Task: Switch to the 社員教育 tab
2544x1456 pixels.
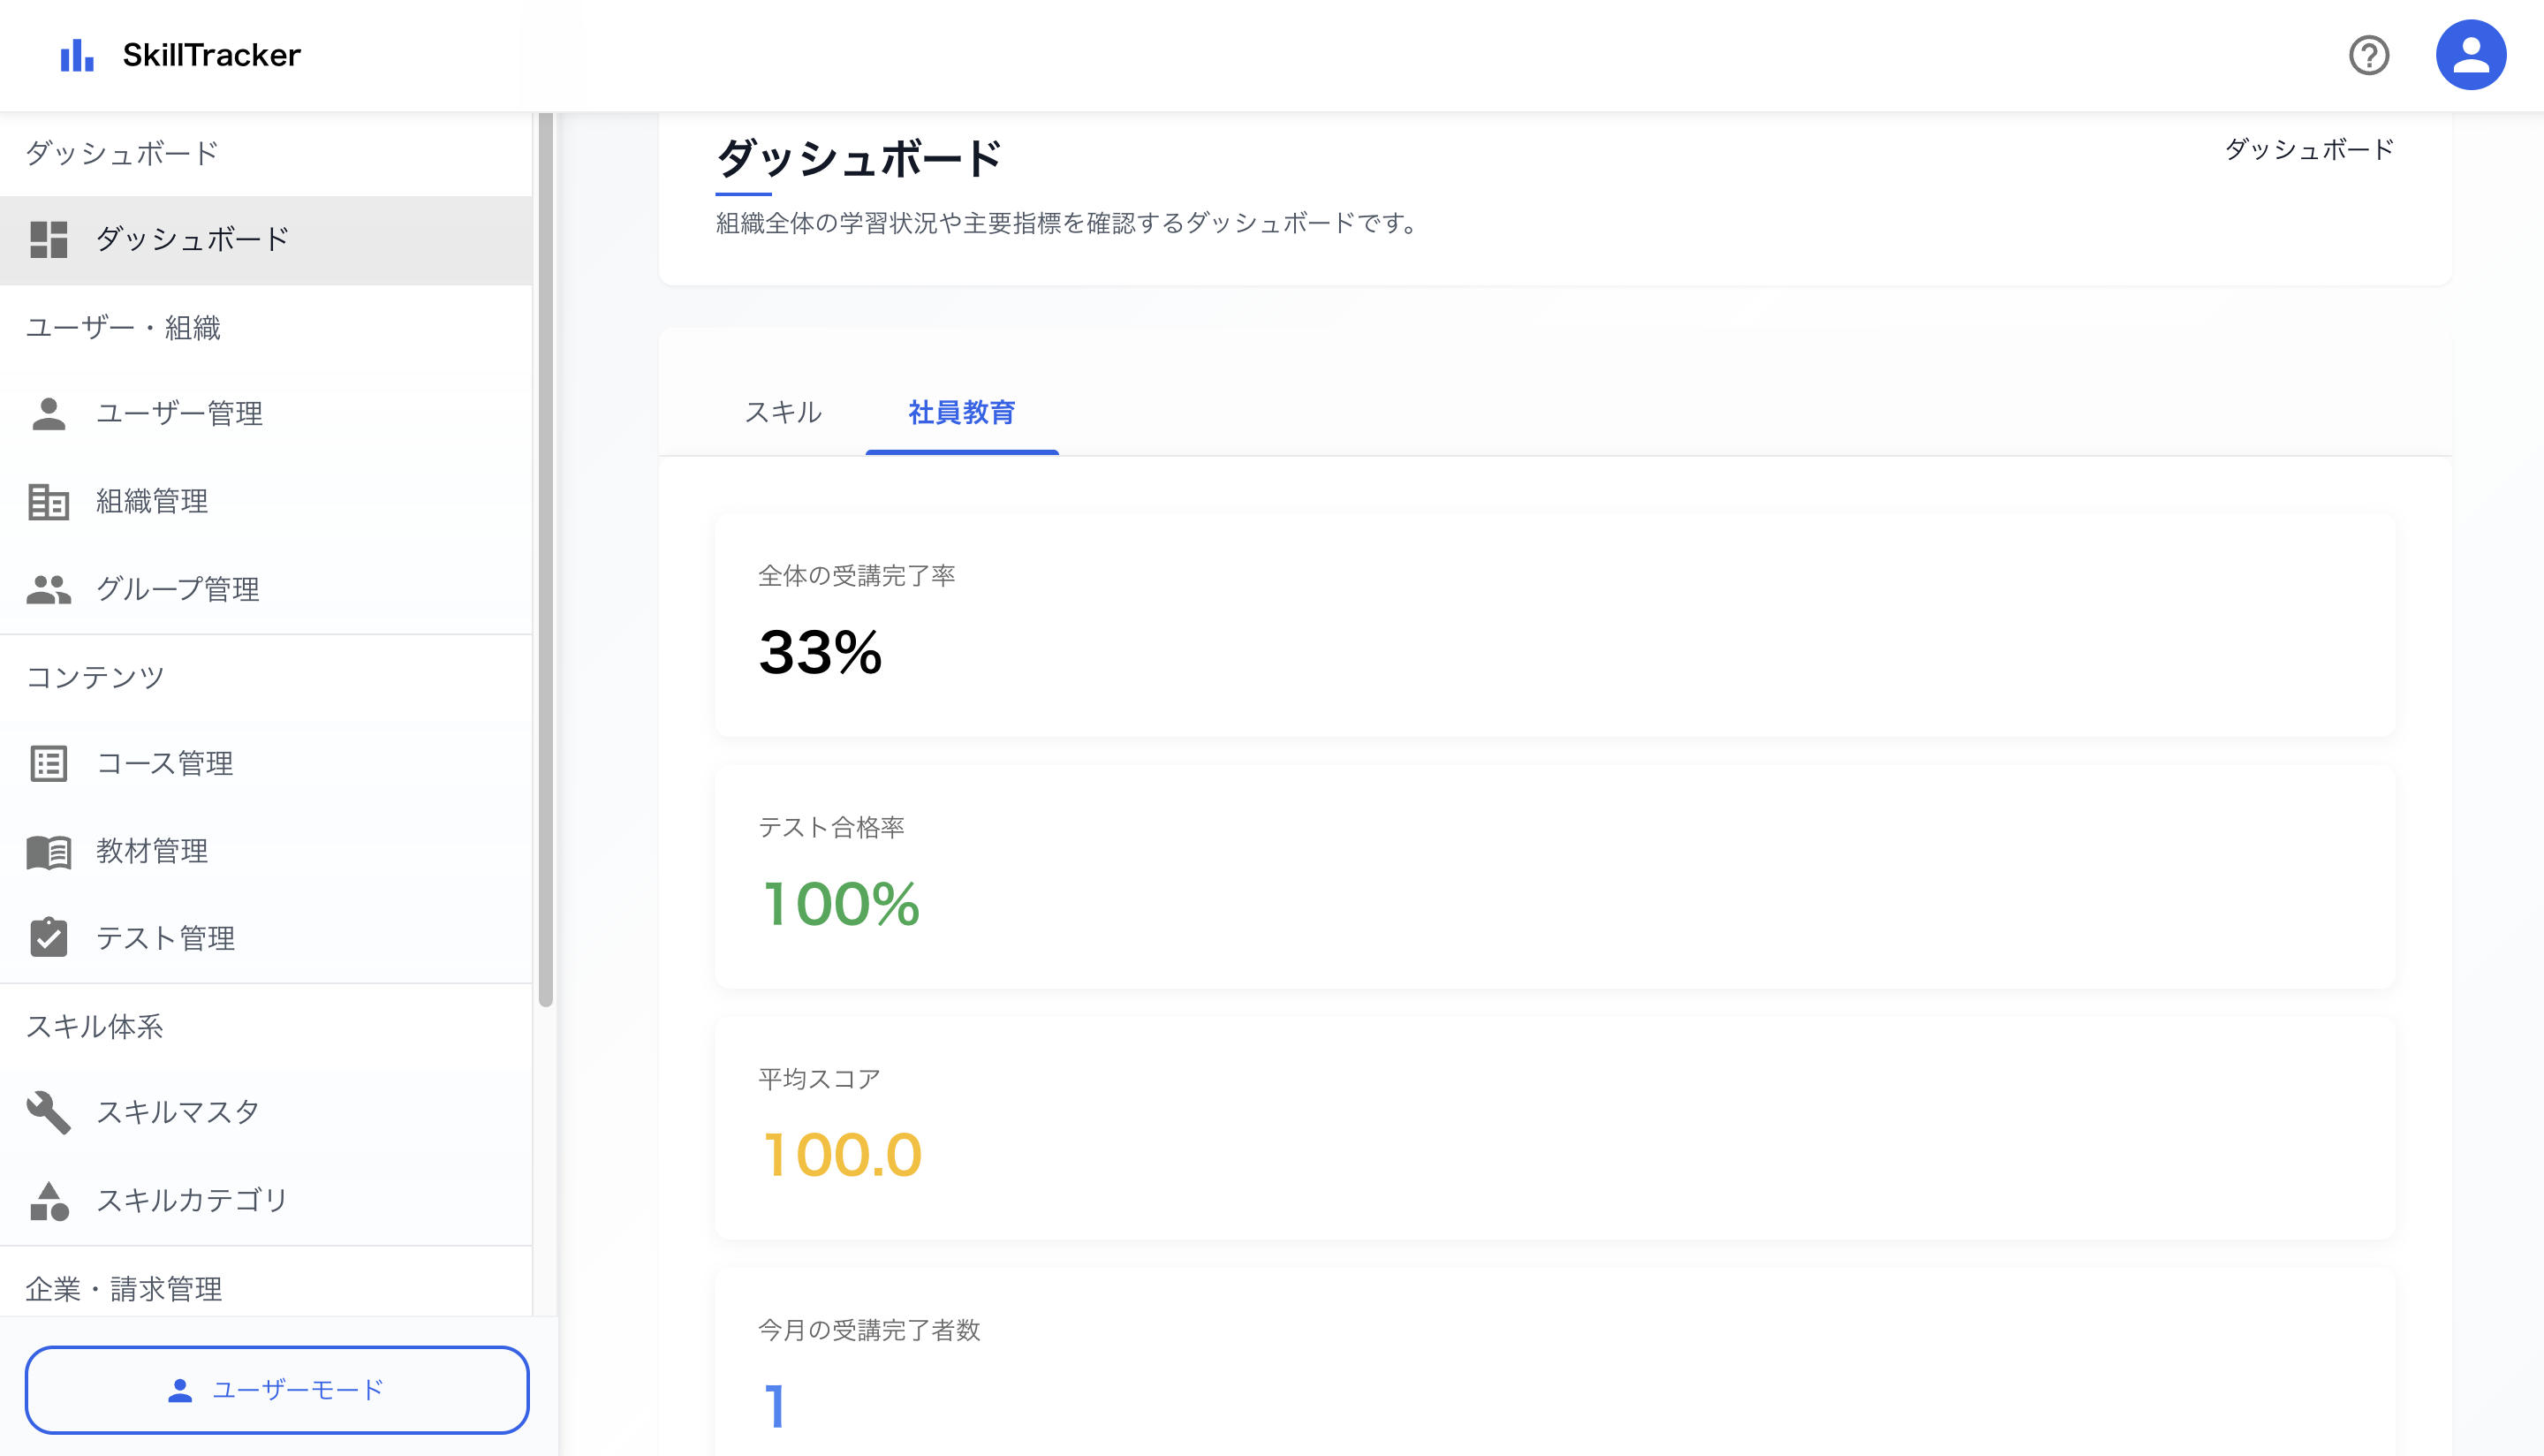Action: click(x=962, y=413)
